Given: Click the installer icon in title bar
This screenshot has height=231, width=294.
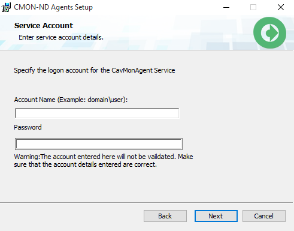Looking at the screenshot, I should coord(6,7).
